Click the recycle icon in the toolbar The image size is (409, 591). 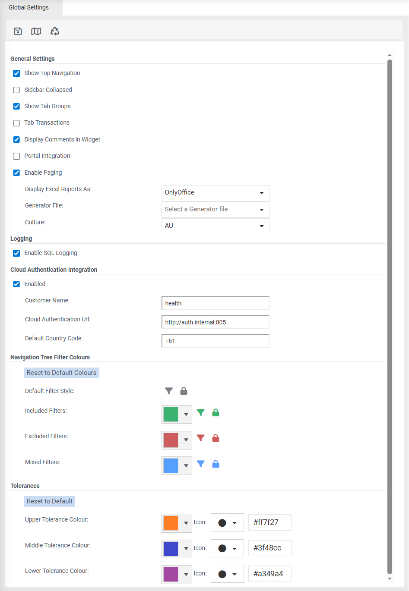54,31
